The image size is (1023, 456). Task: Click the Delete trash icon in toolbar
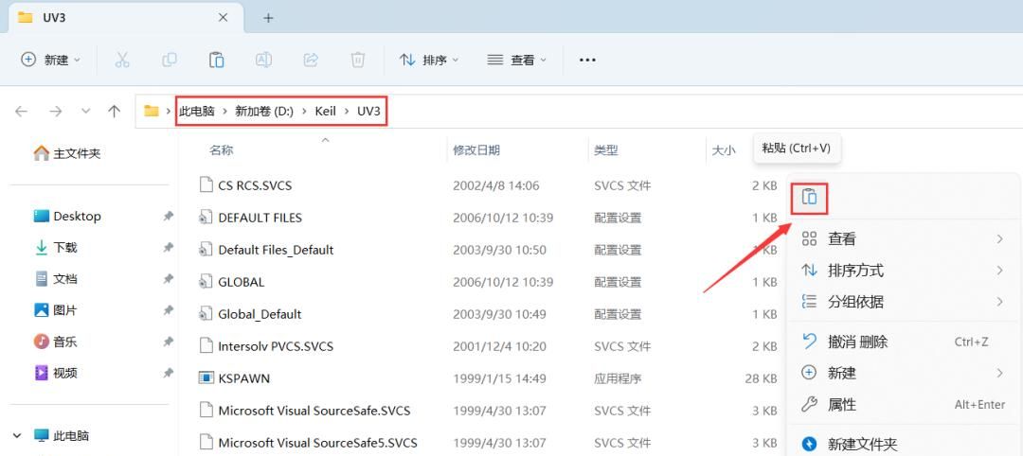pos(357,60)
